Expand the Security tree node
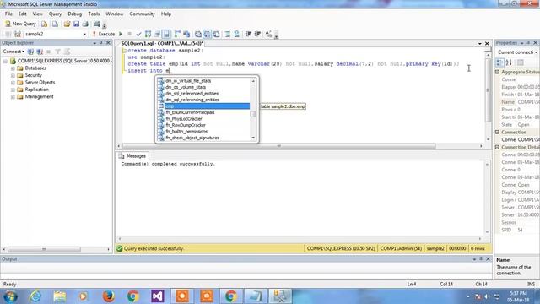 (x=13, y=75)
